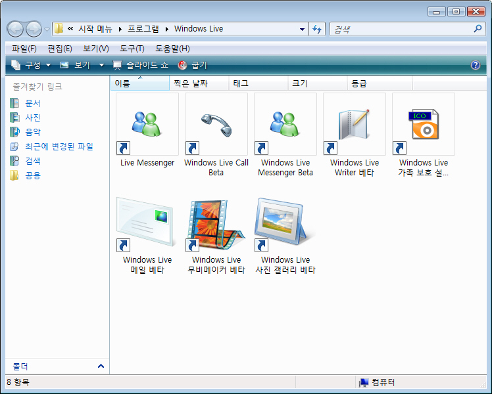Expand the 폴더 pane chevron
The height and width of the screenshot is (394, 492).
coord(101,366)
